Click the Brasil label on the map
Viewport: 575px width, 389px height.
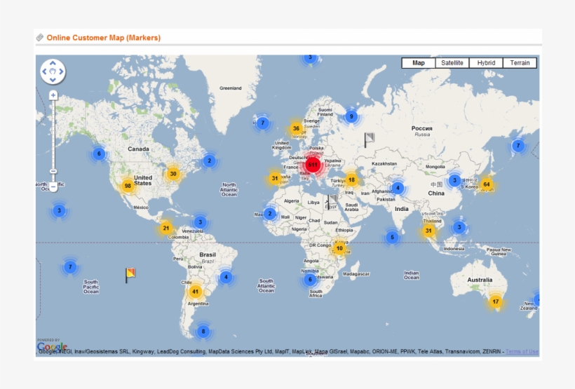(208, 254)
